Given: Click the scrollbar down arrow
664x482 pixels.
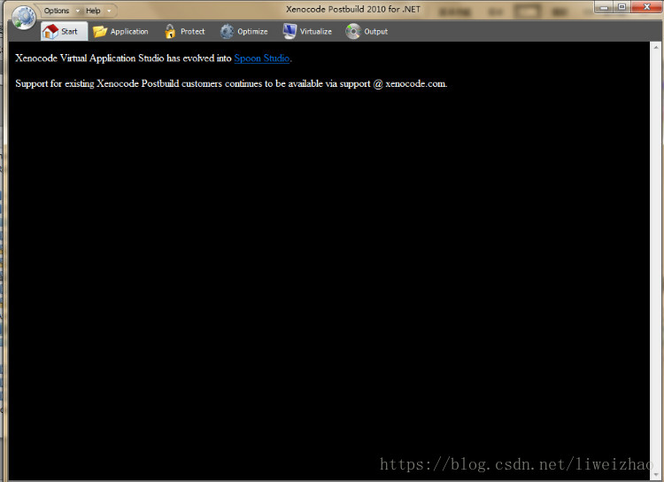Looking at the screenshot, I should tap(655, 474).
